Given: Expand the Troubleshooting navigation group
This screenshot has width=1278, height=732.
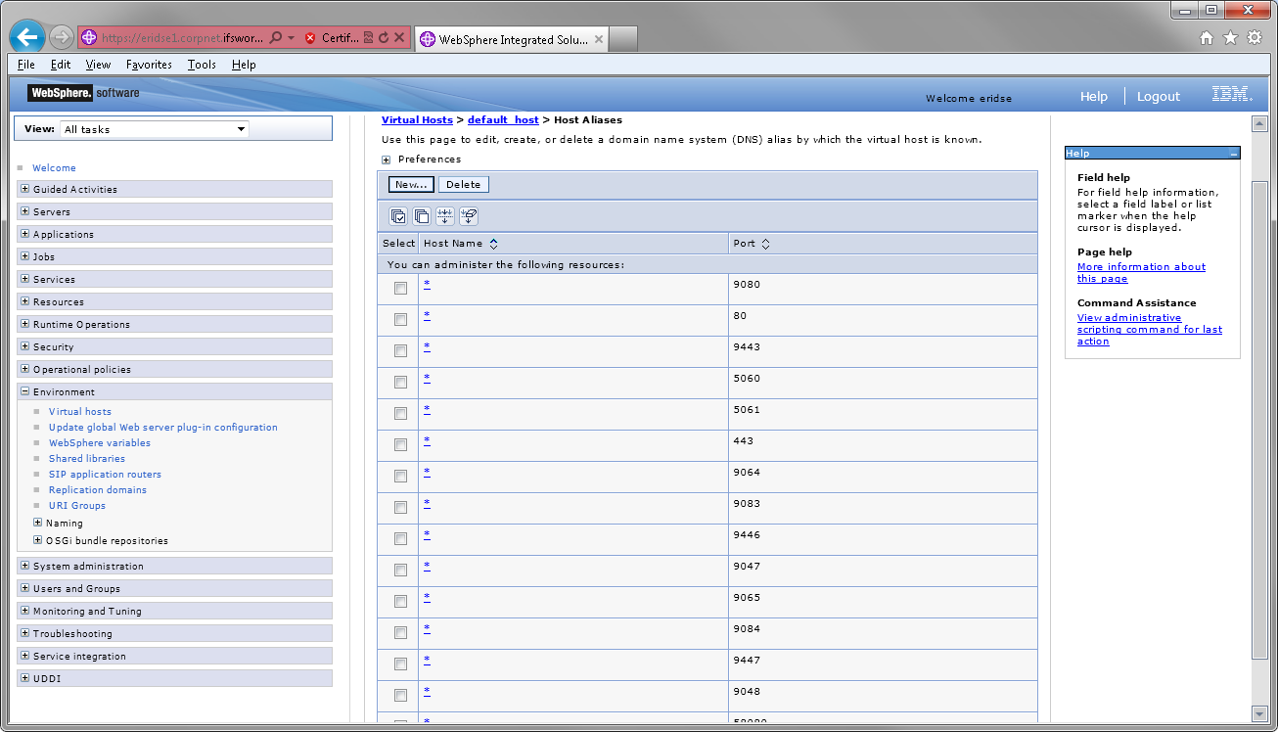Looking at the screenshot, I should (25, 633).
